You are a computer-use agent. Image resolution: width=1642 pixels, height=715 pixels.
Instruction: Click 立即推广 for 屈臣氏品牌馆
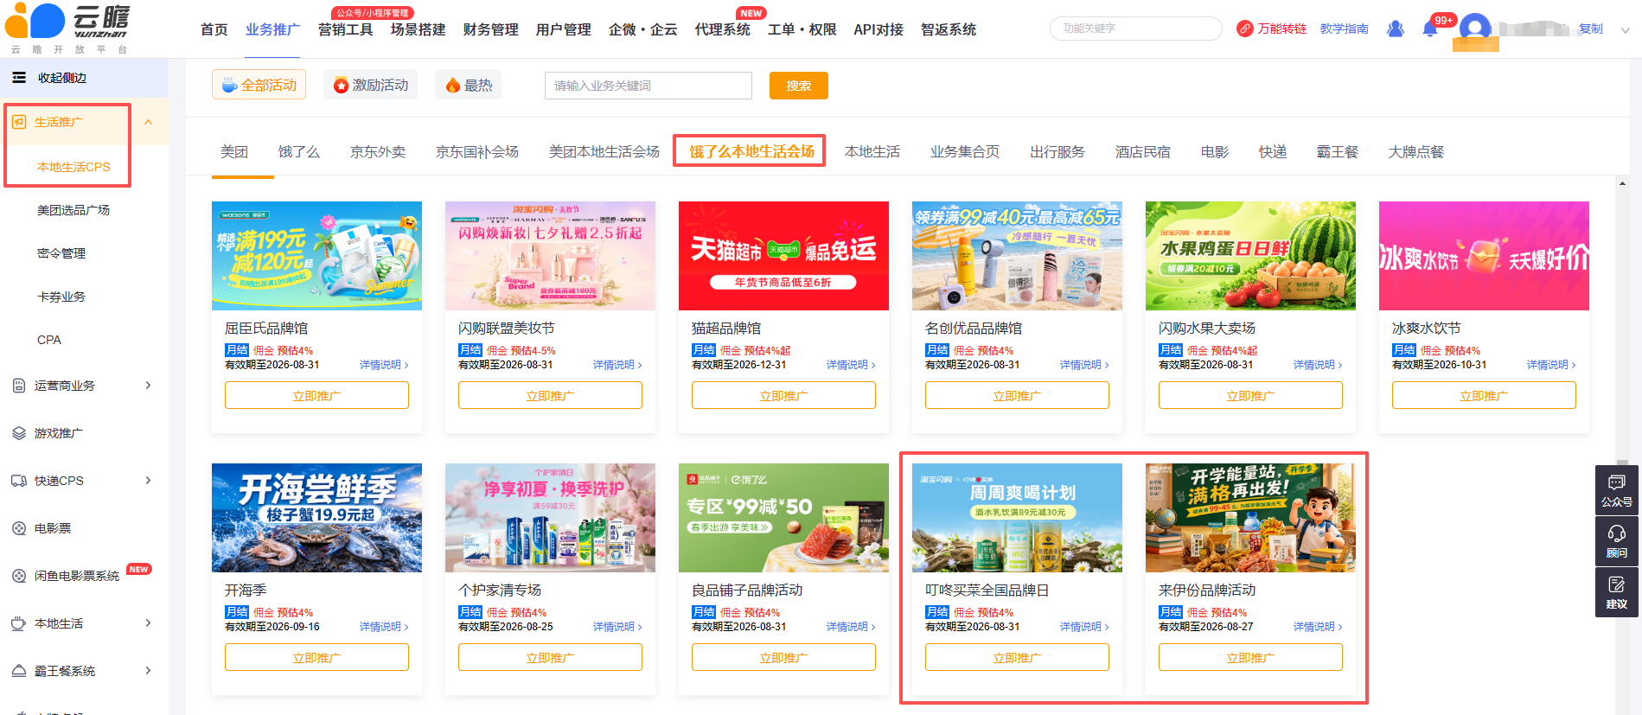tap(316, 396)
